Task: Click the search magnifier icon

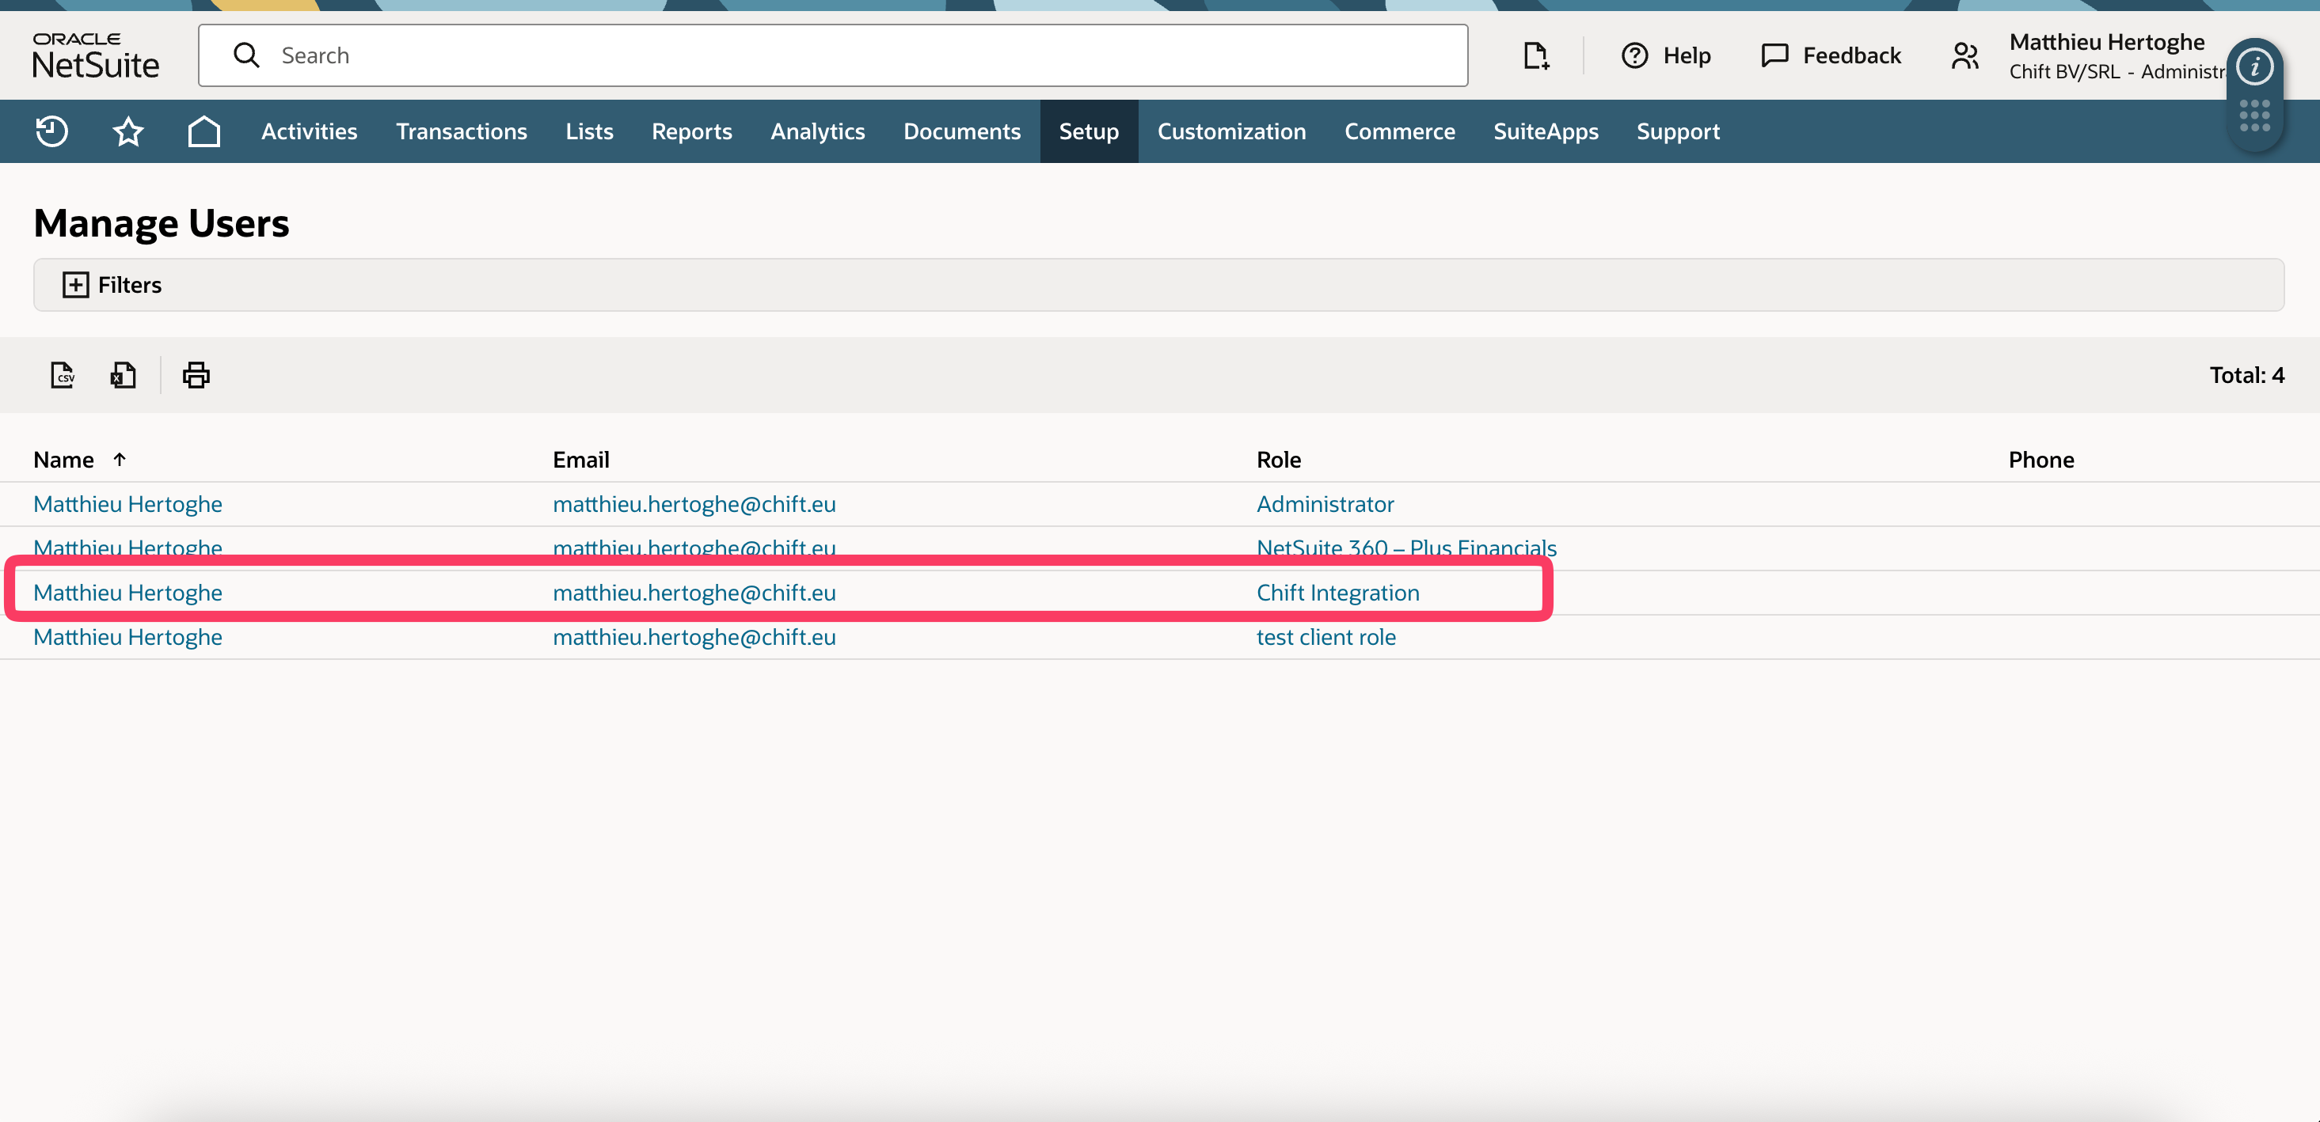Action: click(x=246, y=56)
